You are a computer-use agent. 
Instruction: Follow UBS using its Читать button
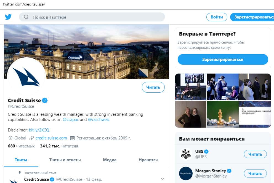tap(255, 154)
